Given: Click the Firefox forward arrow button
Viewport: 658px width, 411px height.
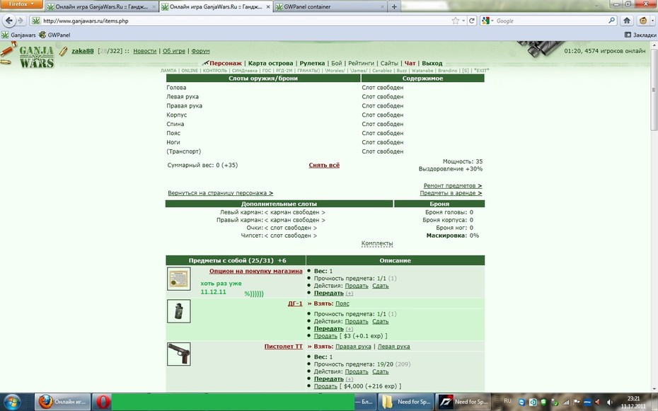Looking at the screenshot, I should [x=21, y=21].
